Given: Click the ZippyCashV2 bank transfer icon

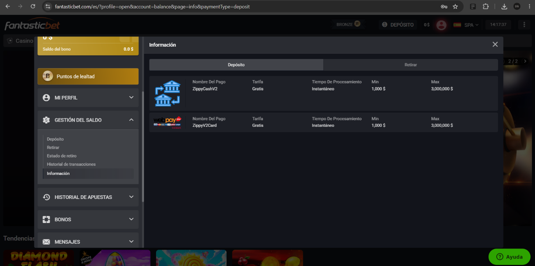Looking at the screenshot, I should coord(167,93).
